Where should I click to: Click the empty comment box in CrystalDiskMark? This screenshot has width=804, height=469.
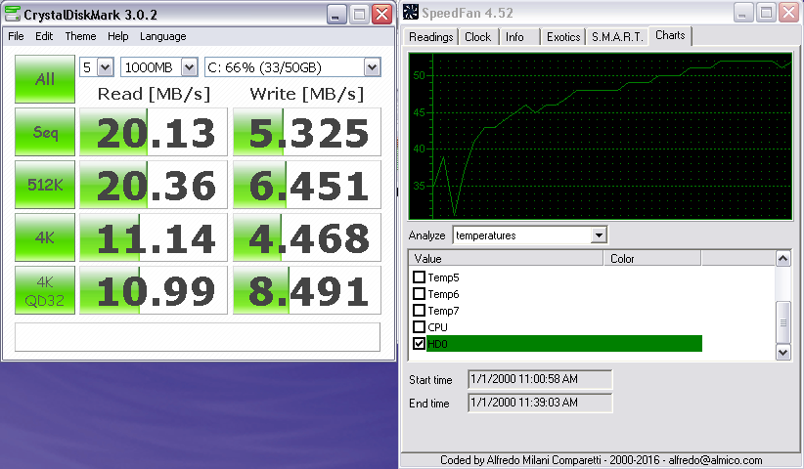(x=198, y=337)
